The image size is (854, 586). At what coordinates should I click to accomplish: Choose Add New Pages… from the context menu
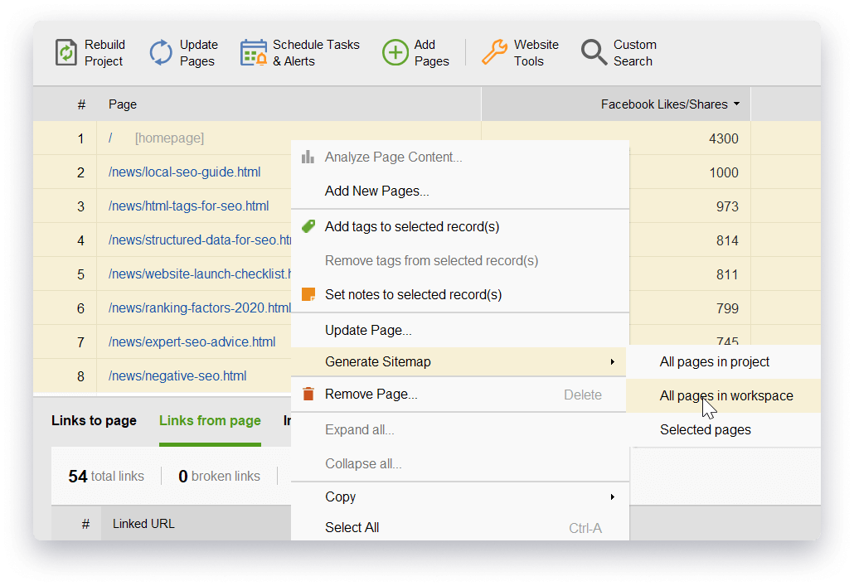pyautogui.click(x=377, y=191)
